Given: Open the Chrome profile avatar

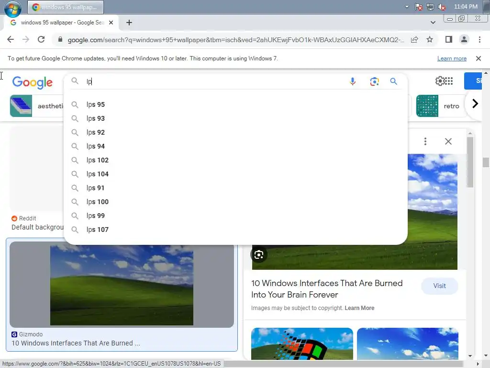Looking at the screenshot, I should point(464,39).
